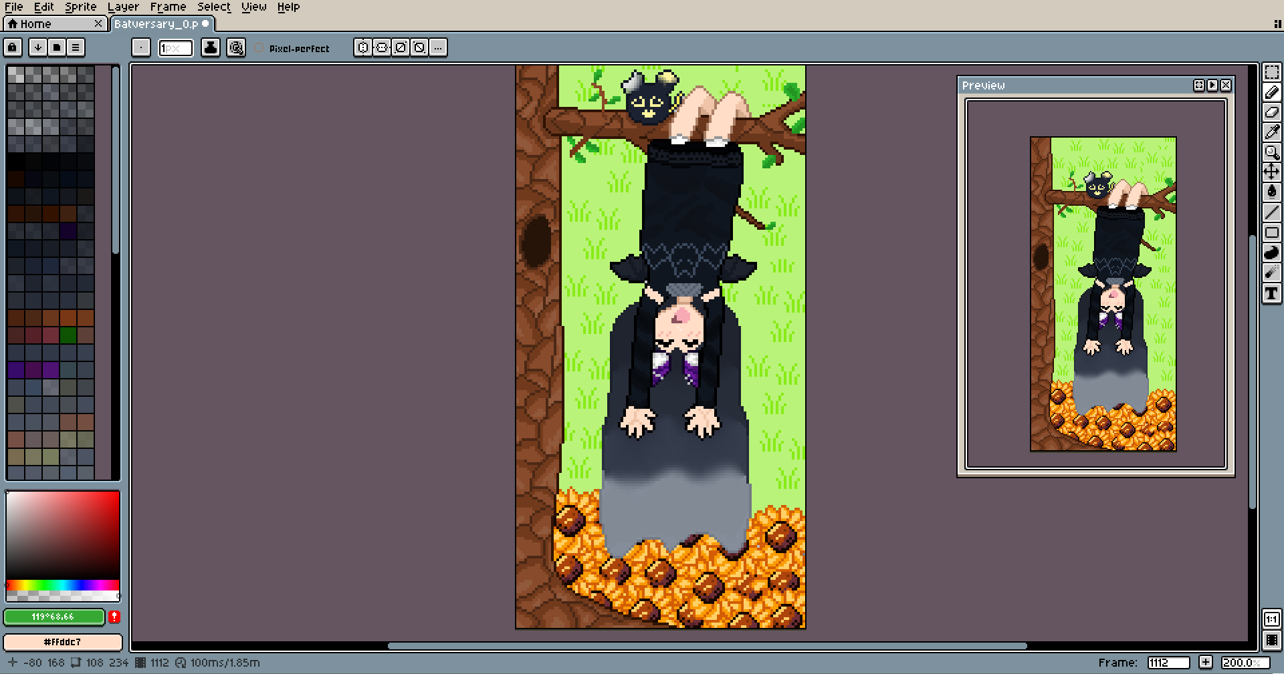Toggle the palette edit lock button

pyautogui.click(x=13, y=47)
